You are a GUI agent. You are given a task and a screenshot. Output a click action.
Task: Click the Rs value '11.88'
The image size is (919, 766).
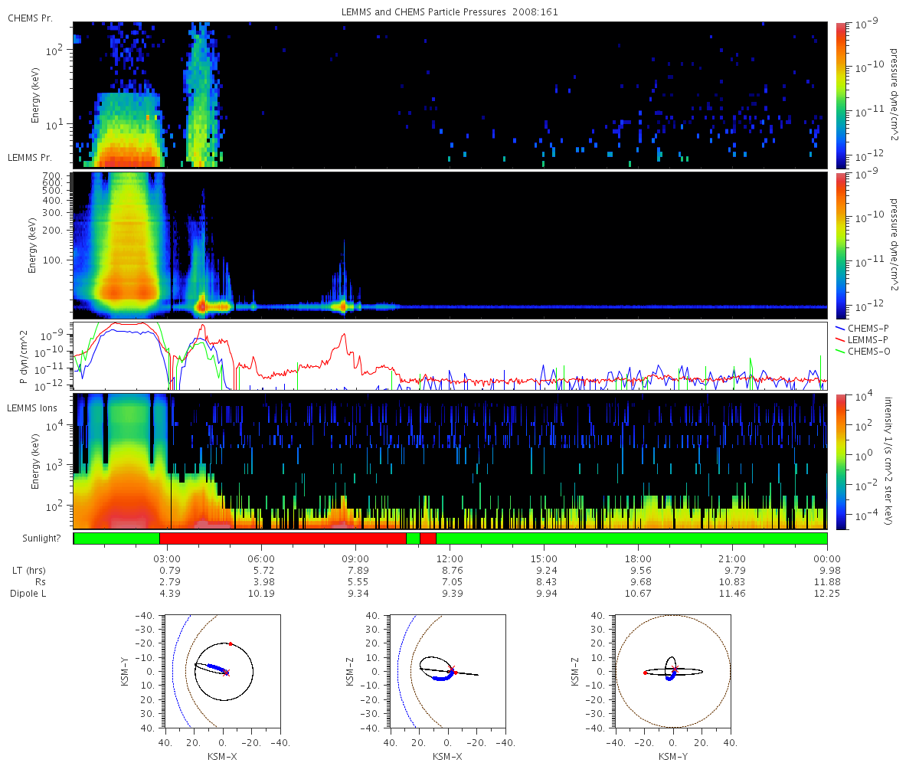pyautogui.click(x=827, y=582)
